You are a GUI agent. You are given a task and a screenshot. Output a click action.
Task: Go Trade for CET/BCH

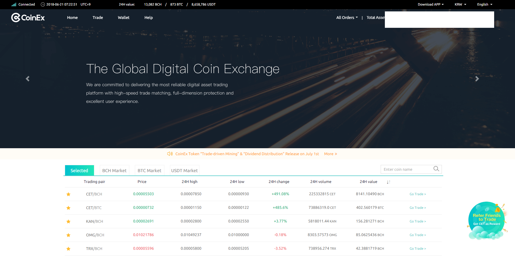(418, 194)
